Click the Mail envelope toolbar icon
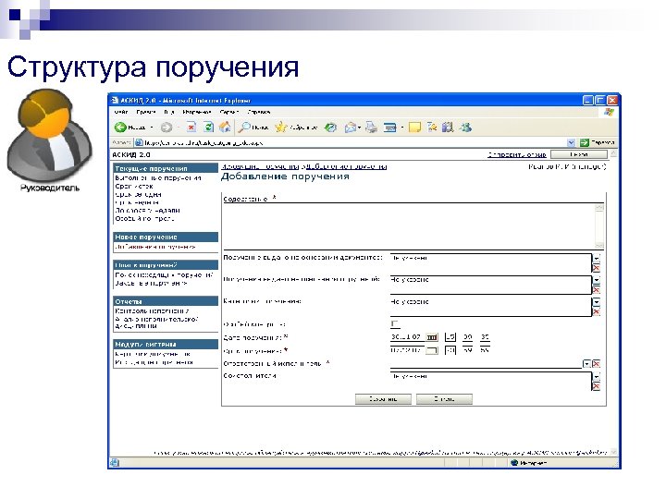This screenshot has height=499, width=666. [350, 128]
